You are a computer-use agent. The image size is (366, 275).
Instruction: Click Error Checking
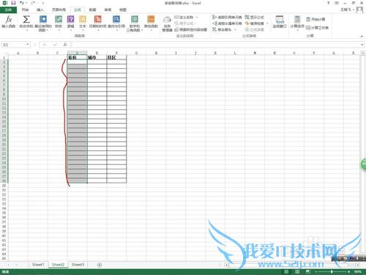255,23
